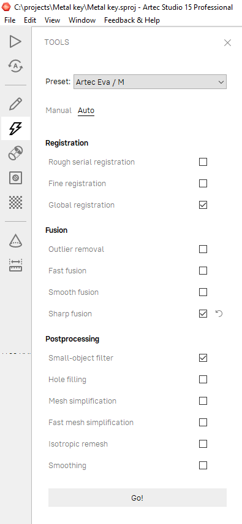Open the Feedback & Help menu
The image size is (242, 524).
tap(132, 20)
